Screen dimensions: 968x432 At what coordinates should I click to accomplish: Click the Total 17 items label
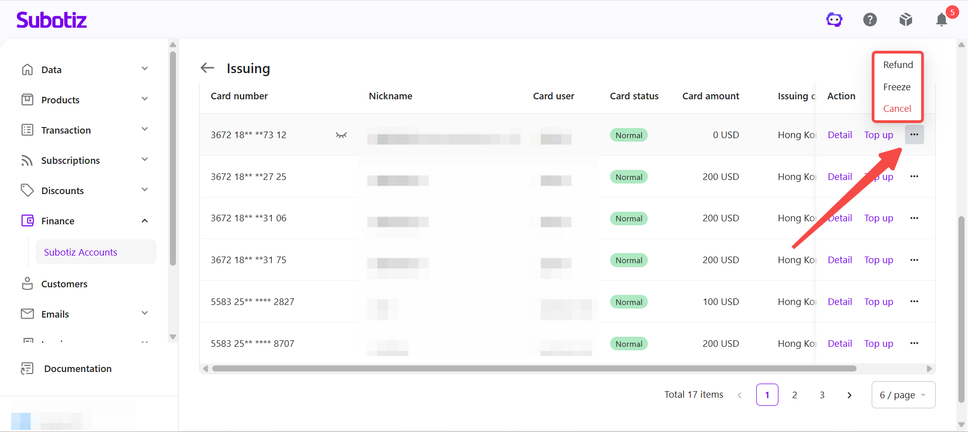[694, 394]
